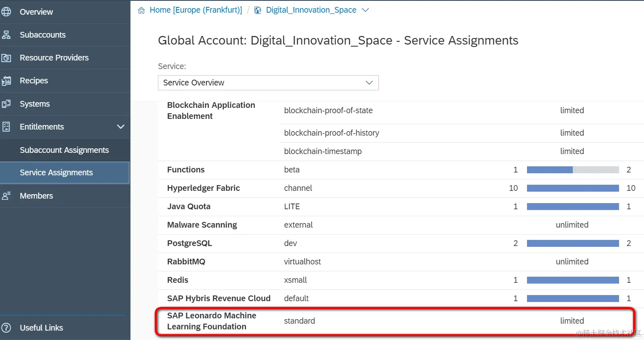The height and width of the screenshot is (340, 644).
Task: Click the Home icon in breadcrumb
Action: [142, 10]
